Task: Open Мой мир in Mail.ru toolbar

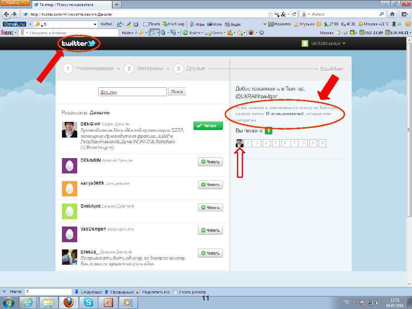Action: [174, 24]
